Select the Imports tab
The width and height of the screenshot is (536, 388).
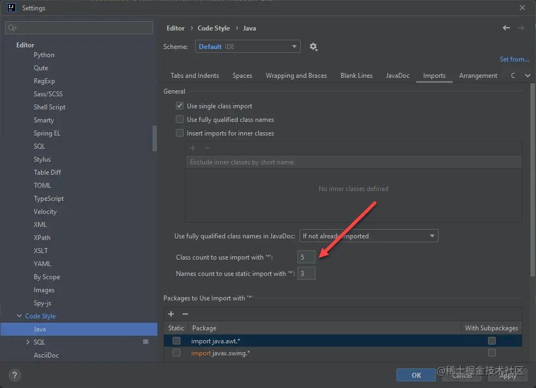click(x=434, y=76)
